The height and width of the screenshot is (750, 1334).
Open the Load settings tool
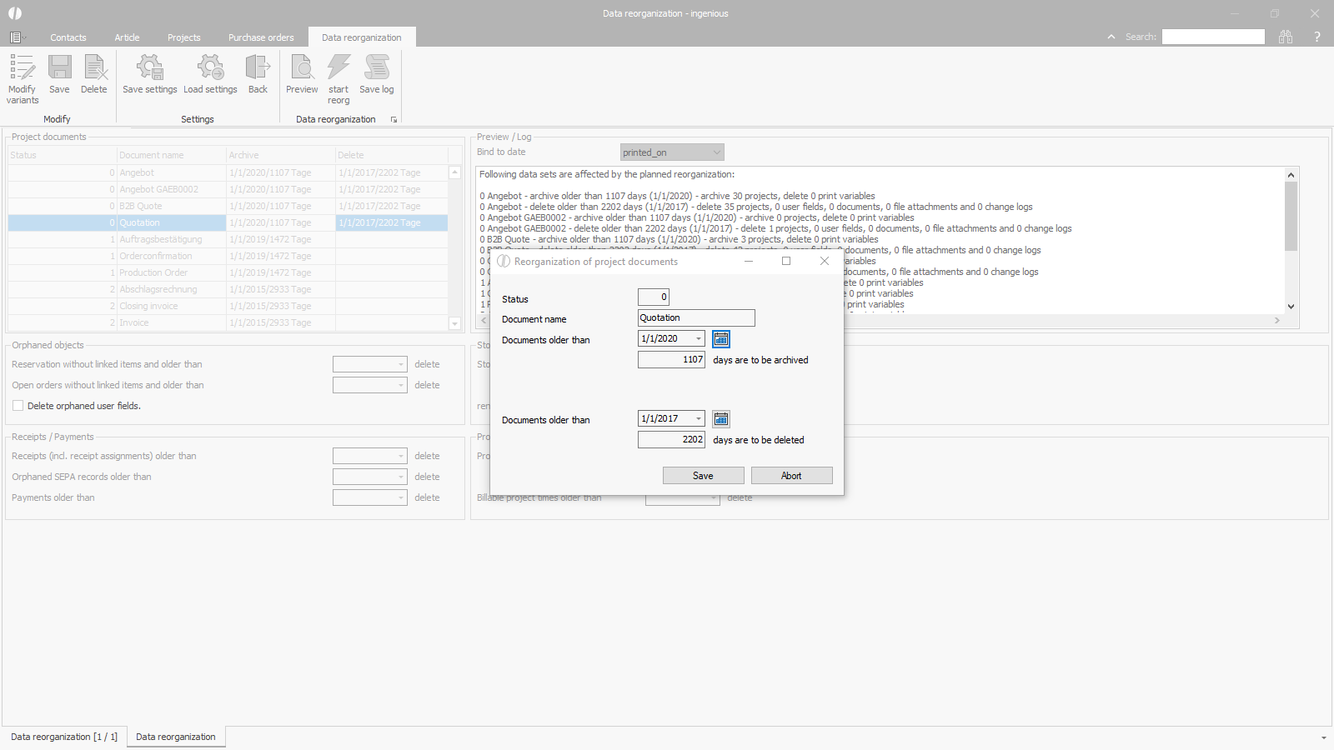click(210, 68)
